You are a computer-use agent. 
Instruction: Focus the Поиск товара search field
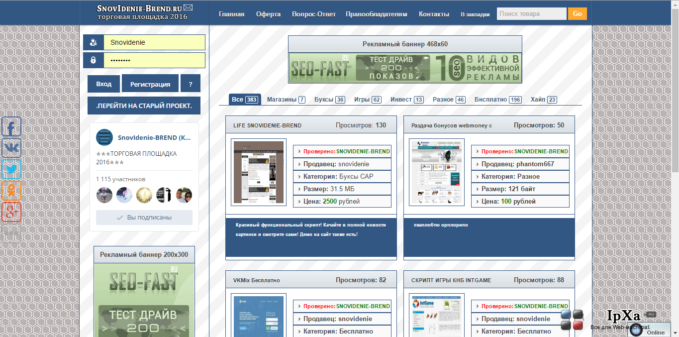click(x=531, y=14)
